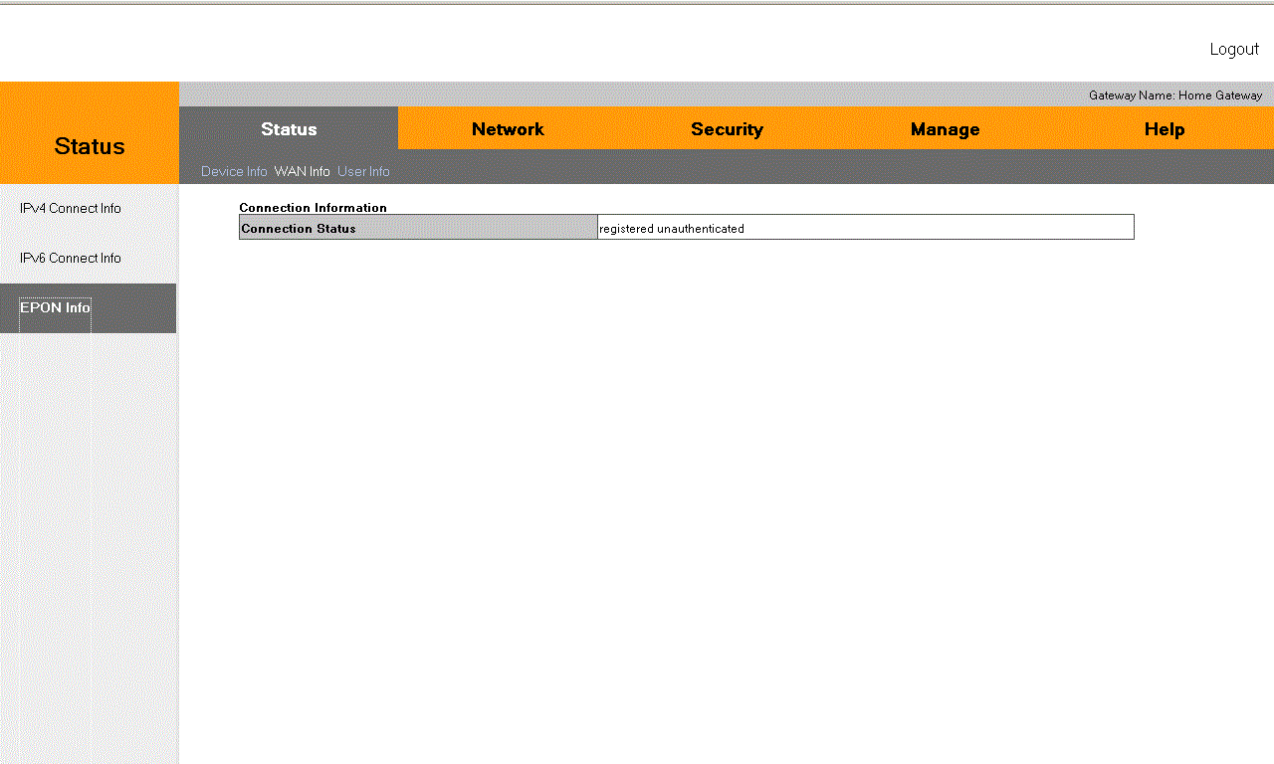
Task: Open IPv4 Connect Info page
Action: click(71, 209)
